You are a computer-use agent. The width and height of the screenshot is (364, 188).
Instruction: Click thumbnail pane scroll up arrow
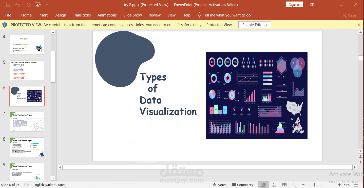(x=53, y=32)
